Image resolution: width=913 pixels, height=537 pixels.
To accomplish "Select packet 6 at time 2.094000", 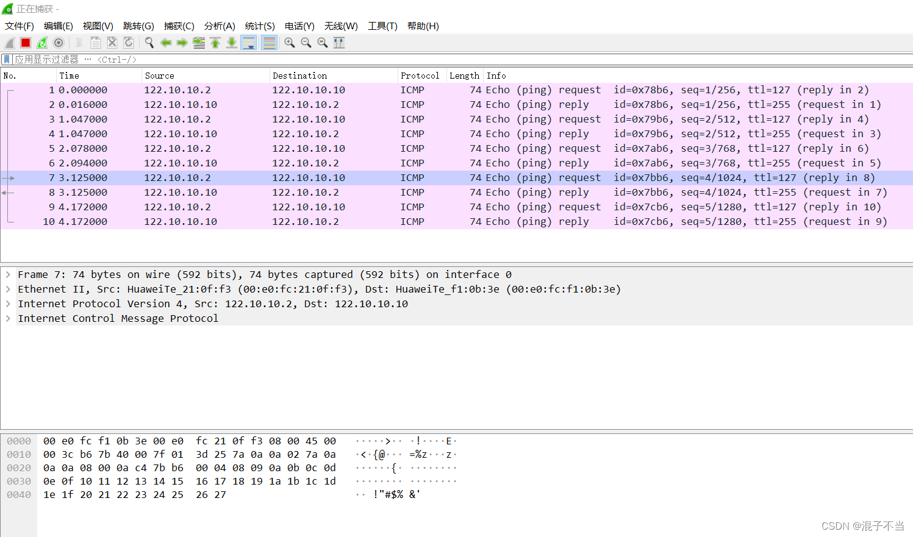I will point(457,163).
